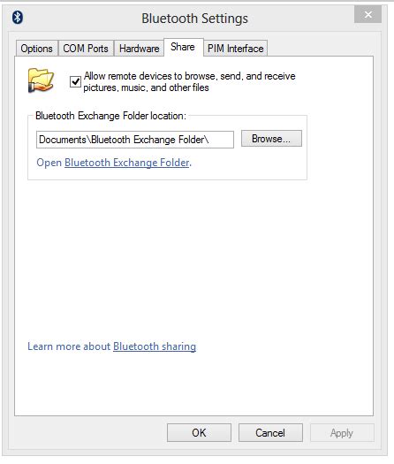Confirm with the OK button
The height and width of the screenshot is (464, 394).
199,433
